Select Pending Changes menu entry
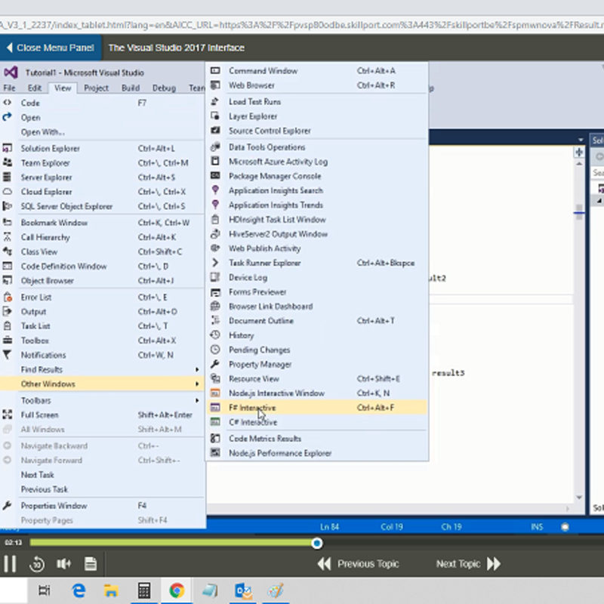The width and height of the screenshot is (604, 604). (x=317, y=350)
